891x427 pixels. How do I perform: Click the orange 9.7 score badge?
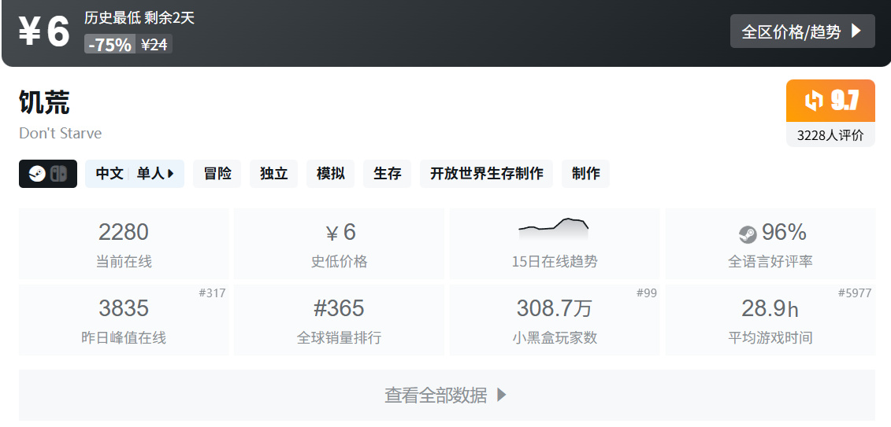(831, 101)
